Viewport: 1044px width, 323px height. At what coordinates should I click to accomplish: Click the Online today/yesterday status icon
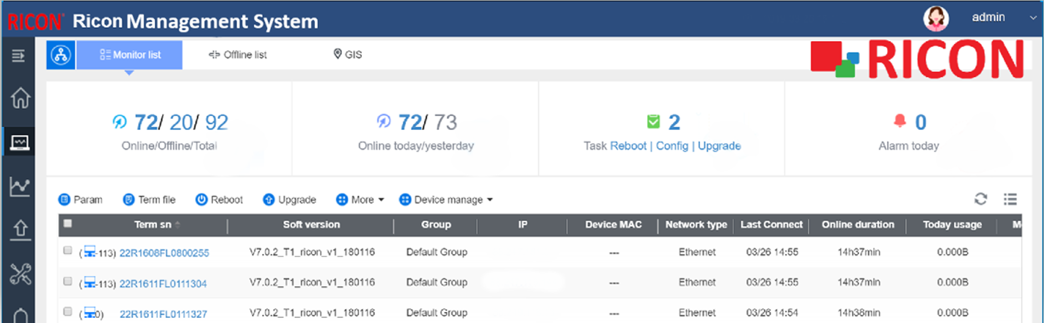click(x=384, y=121)
